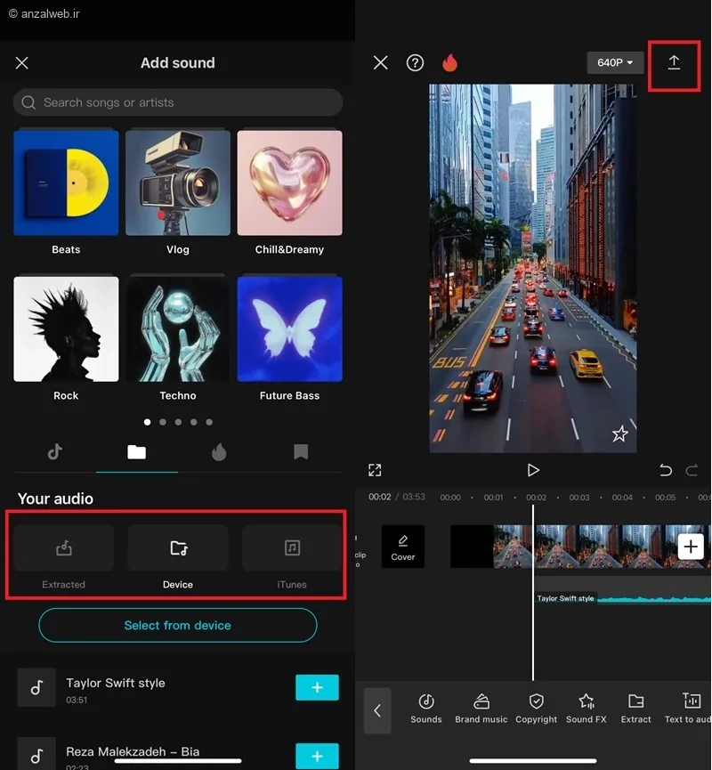
Task: Click the Search songs or artists field
Action: point(178,102)
